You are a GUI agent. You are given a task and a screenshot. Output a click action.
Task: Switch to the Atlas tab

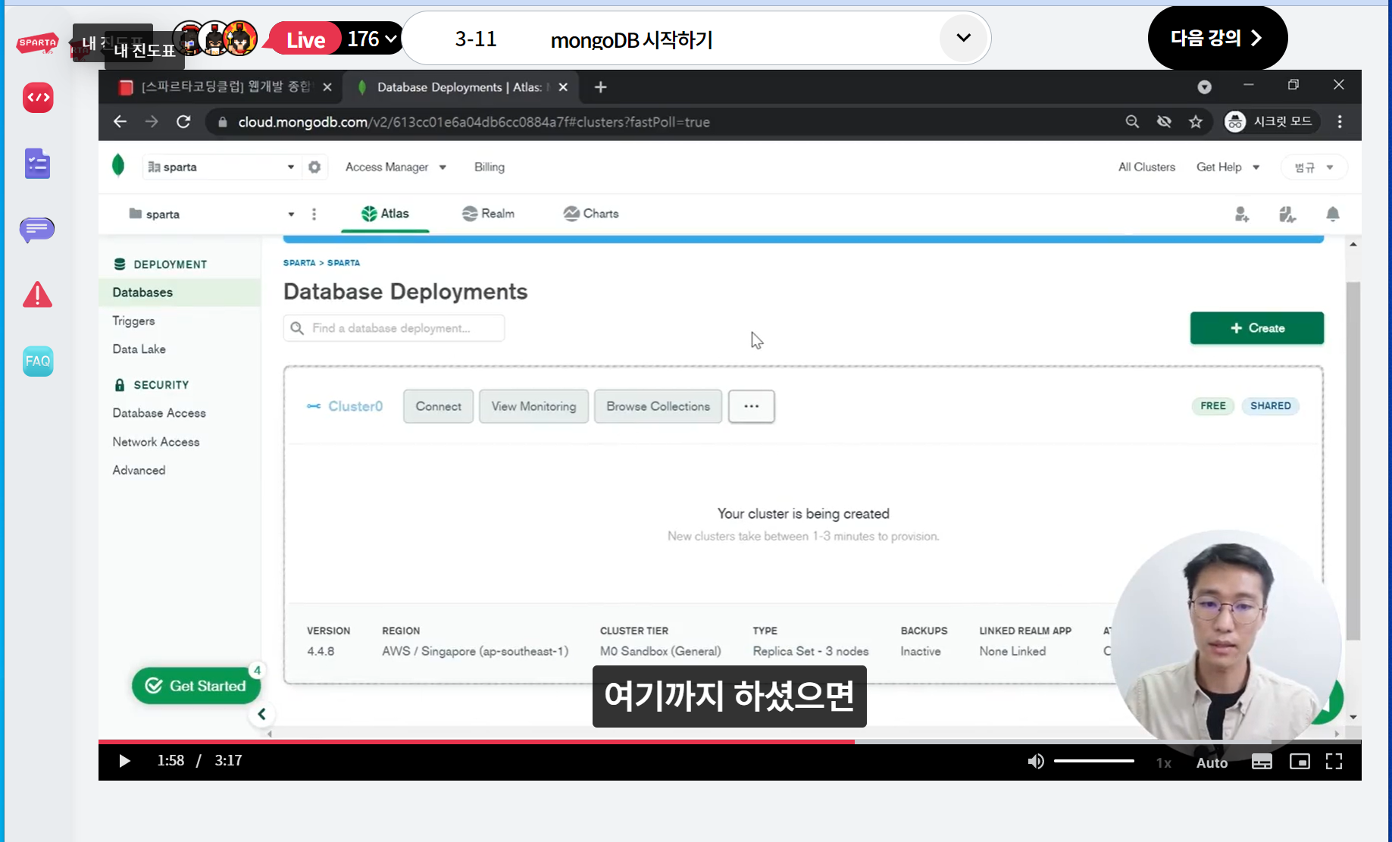[385, 214]
